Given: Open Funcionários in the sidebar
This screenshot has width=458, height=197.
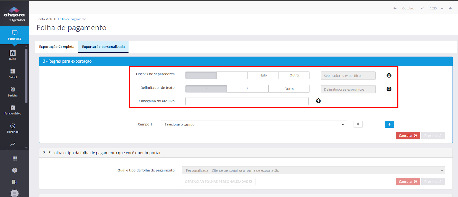Looking at the screenshot, I should [x=13, y=110].
